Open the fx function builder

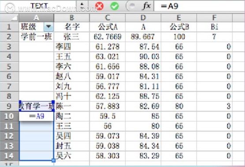146,6
